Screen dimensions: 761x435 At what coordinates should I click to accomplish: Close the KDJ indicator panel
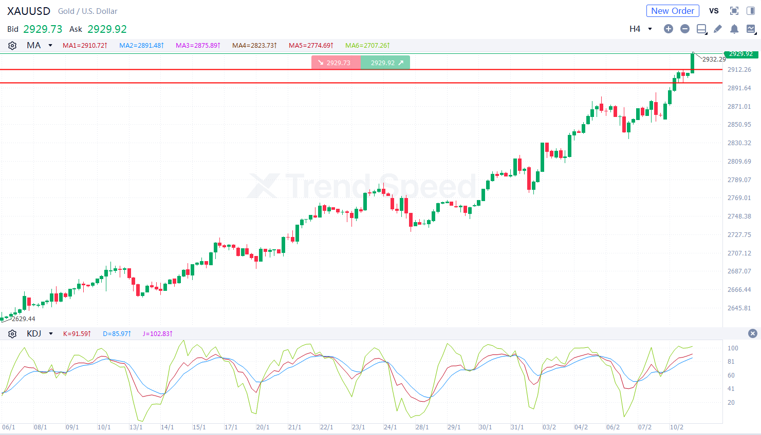pos(753,333)
